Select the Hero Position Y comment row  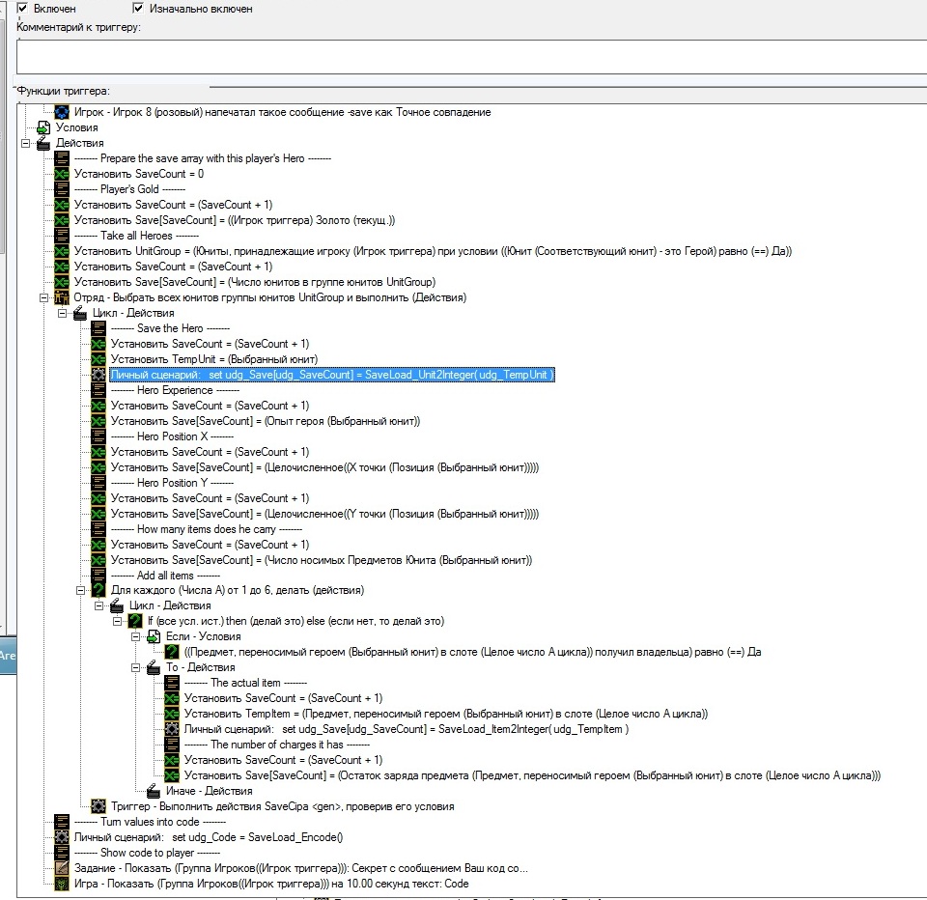pyautogui.click(x=172, y=483)
